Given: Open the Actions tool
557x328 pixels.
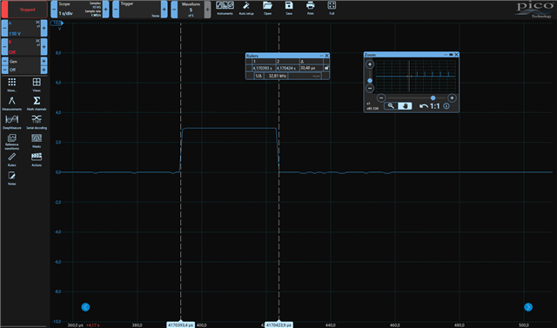Looking at the screenshot, I should click(37, 159).
